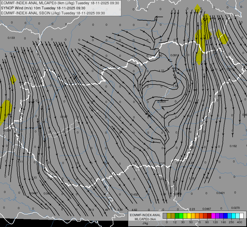Select the map value 12.3
247x227 pixels.
[91, 210]
